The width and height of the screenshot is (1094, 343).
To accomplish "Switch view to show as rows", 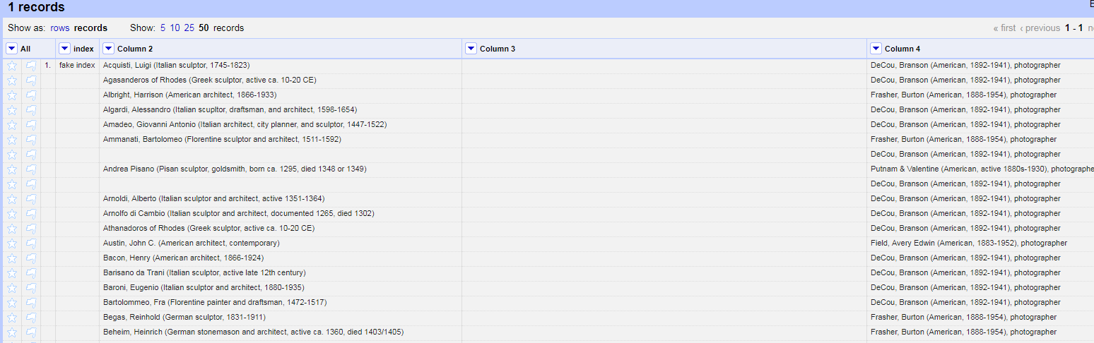I will (60, 28).
